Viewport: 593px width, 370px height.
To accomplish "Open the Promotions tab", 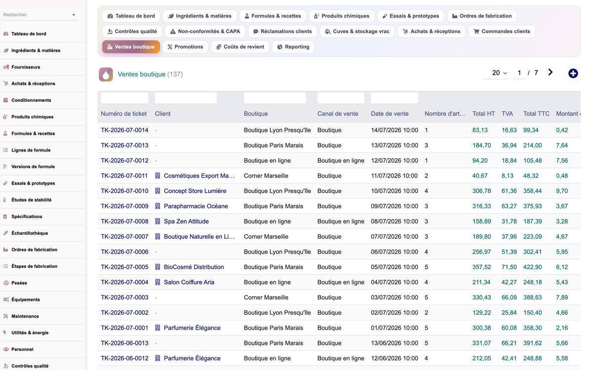I will [x=185, y=47].
